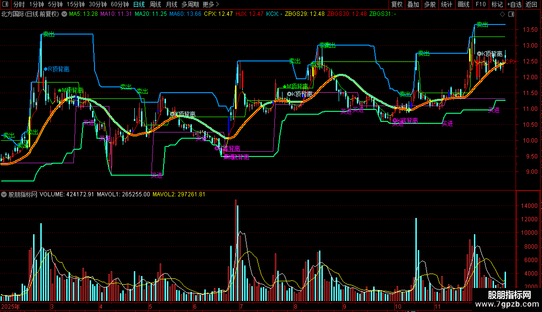
Task: Switch to 周线 weekly chart
Action: pos(155,4)
